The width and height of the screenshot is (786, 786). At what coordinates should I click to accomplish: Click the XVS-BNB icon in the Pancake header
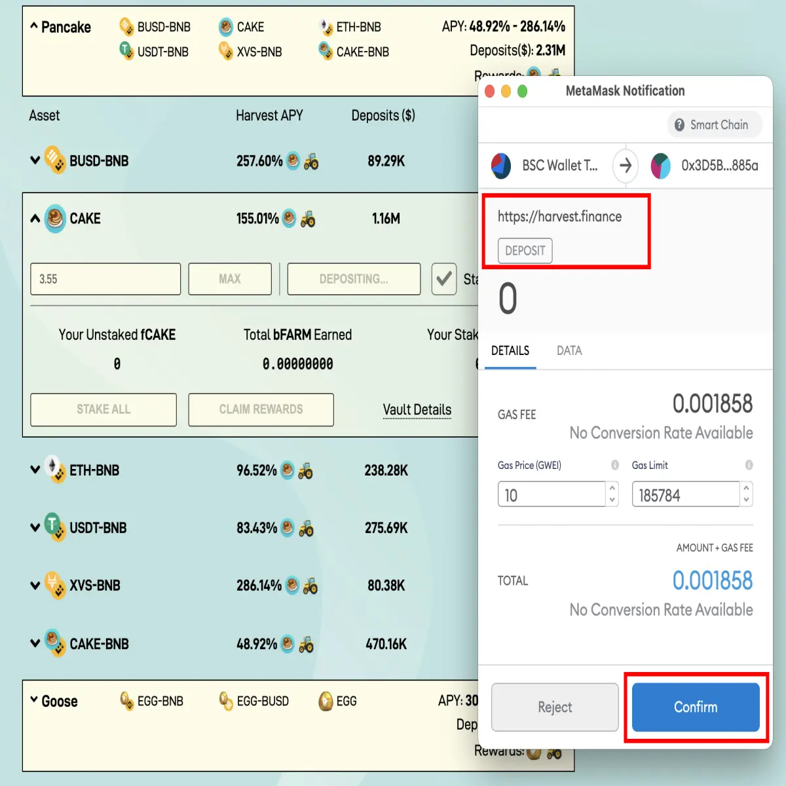[226, 50]
